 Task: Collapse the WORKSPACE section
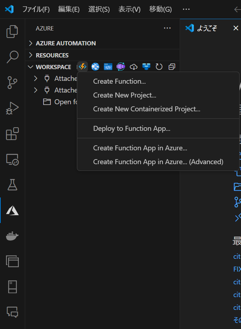tap(53, 67)
